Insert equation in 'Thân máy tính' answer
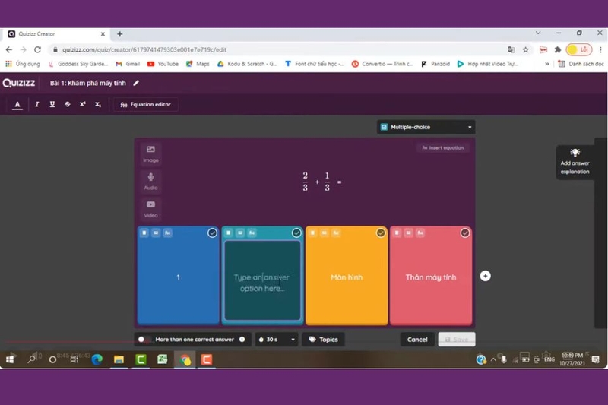608x405 pixels. [x=420, y=233]
